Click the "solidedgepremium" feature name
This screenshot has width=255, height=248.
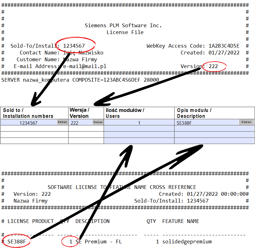187,242
